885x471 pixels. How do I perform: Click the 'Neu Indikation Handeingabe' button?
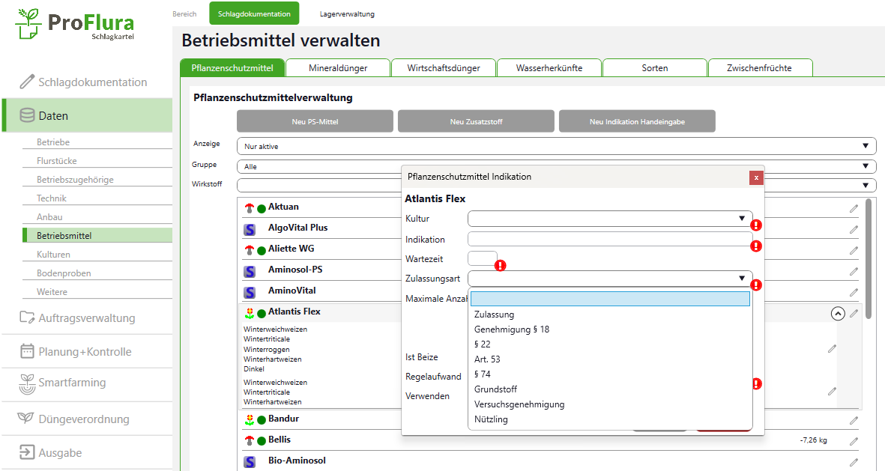click(637, 121)
